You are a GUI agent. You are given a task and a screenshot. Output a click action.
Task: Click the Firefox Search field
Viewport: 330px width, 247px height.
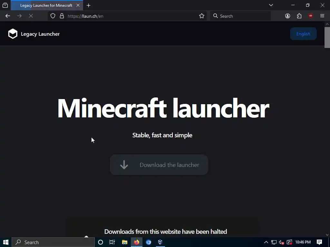[240, 16]
